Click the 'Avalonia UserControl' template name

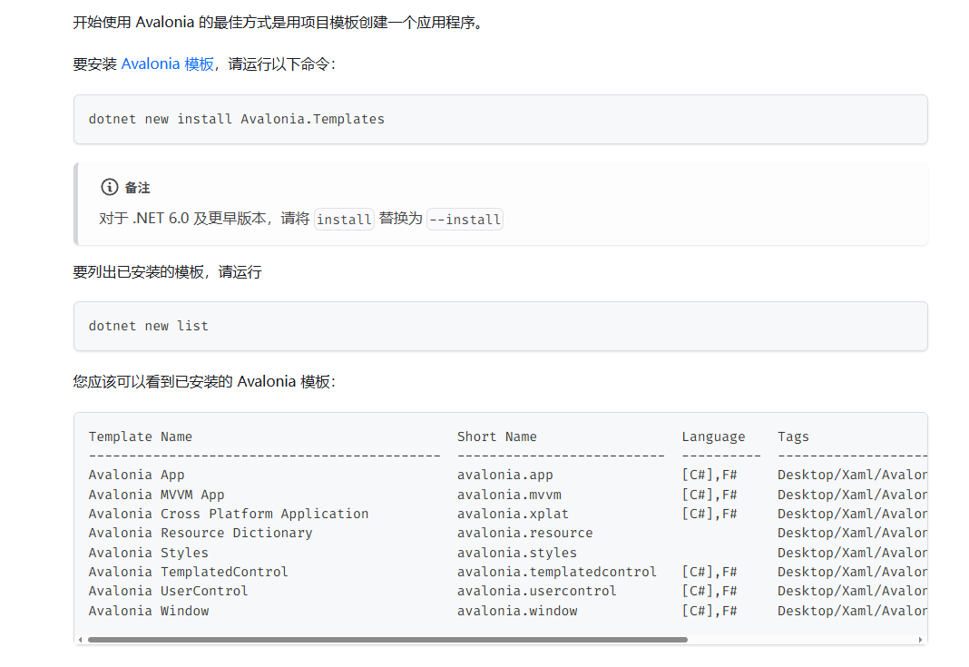pyautogui.click(x=168, y=591)
